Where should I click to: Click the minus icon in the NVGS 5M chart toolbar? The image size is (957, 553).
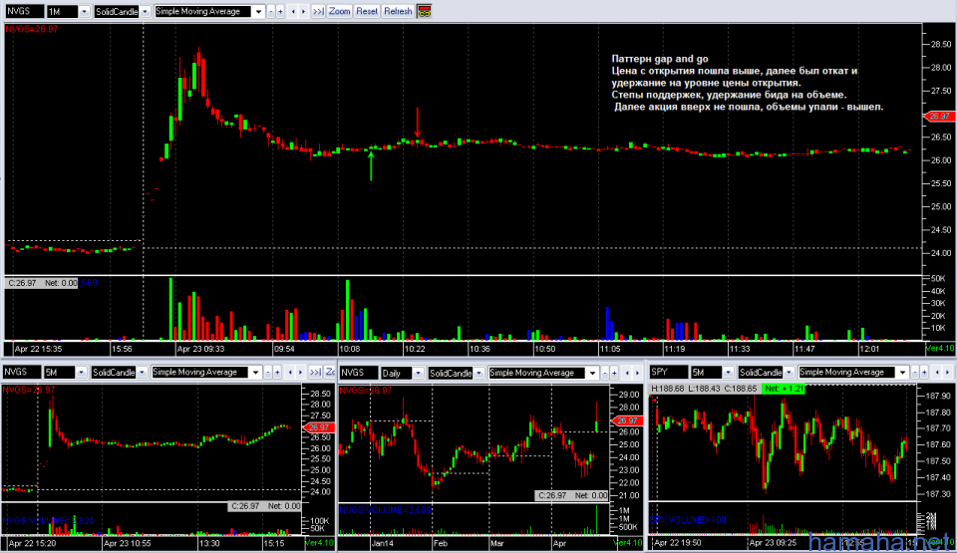coord(268,373)
